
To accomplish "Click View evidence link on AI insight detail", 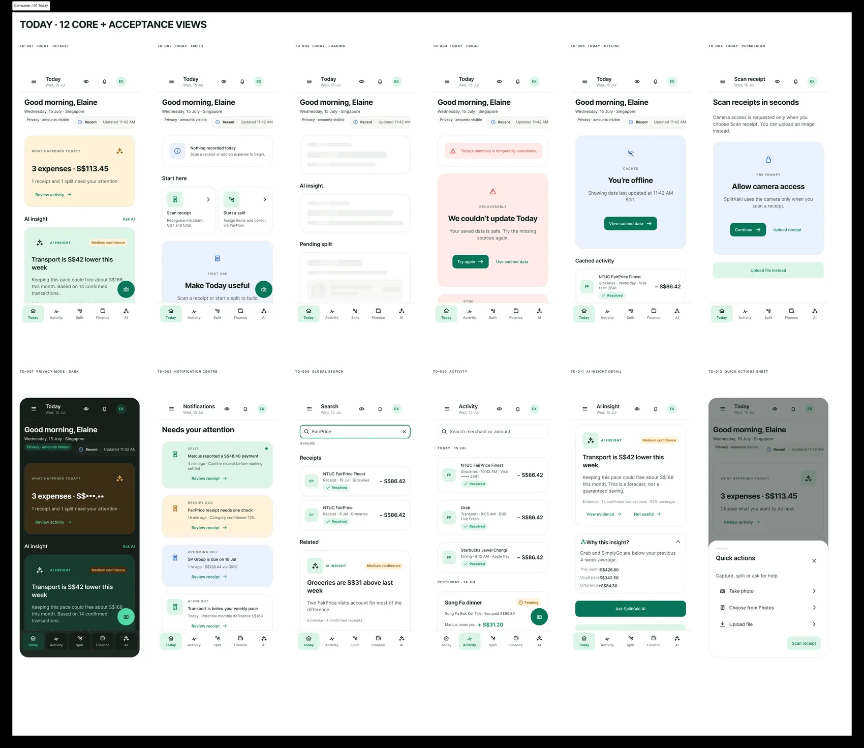I will (604, 514).
